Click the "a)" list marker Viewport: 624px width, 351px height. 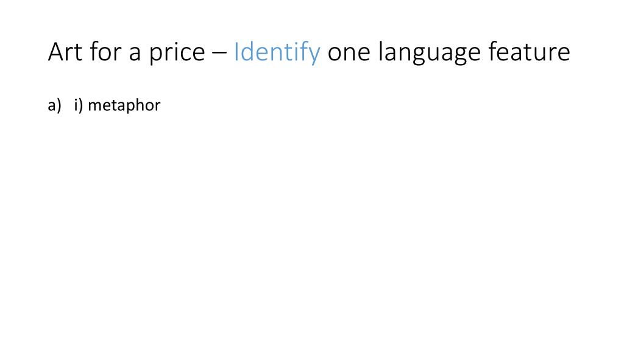(x=54, y=106)
